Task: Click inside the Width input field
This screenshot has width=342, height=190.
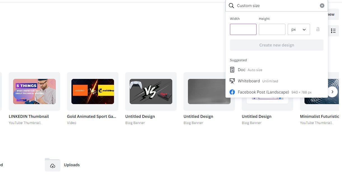Action: [x=243, y=29]
